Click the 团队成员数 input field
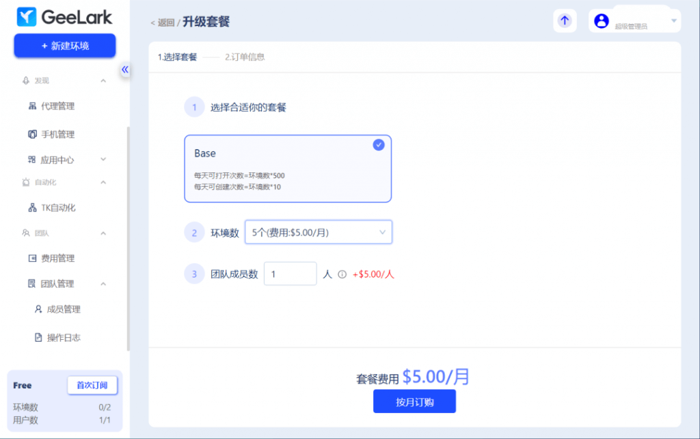This screenshot has height=439, width=700. click(x=290, y=274)
